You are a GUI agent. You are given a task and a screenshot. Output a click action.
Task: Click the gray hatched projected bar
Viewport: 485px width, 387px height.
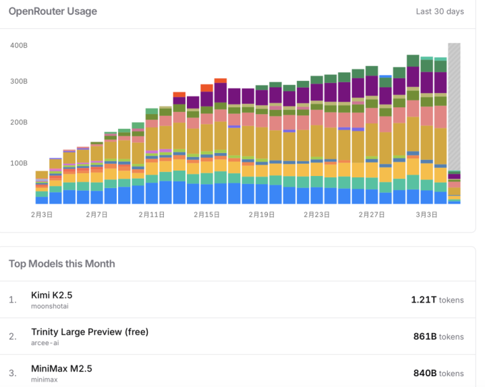454,107
